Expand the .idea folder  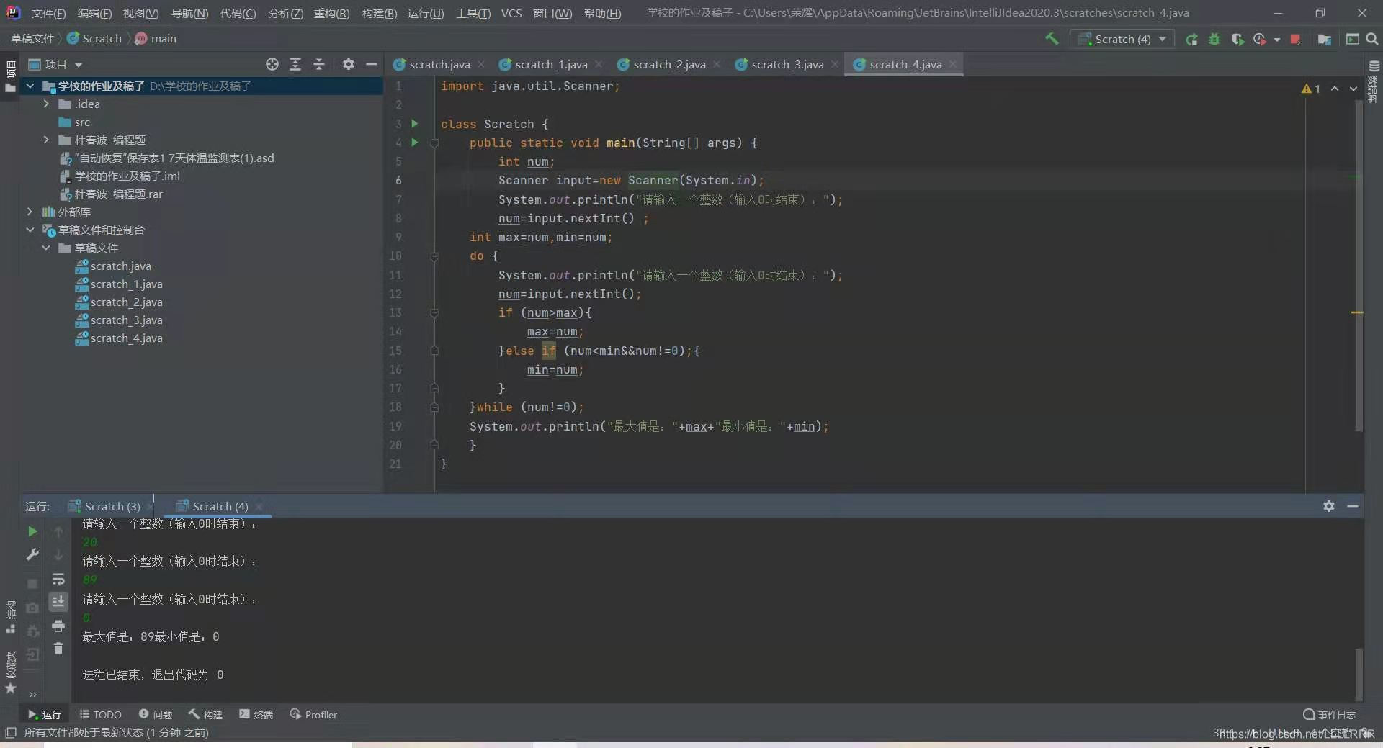(x=46, y=104)
